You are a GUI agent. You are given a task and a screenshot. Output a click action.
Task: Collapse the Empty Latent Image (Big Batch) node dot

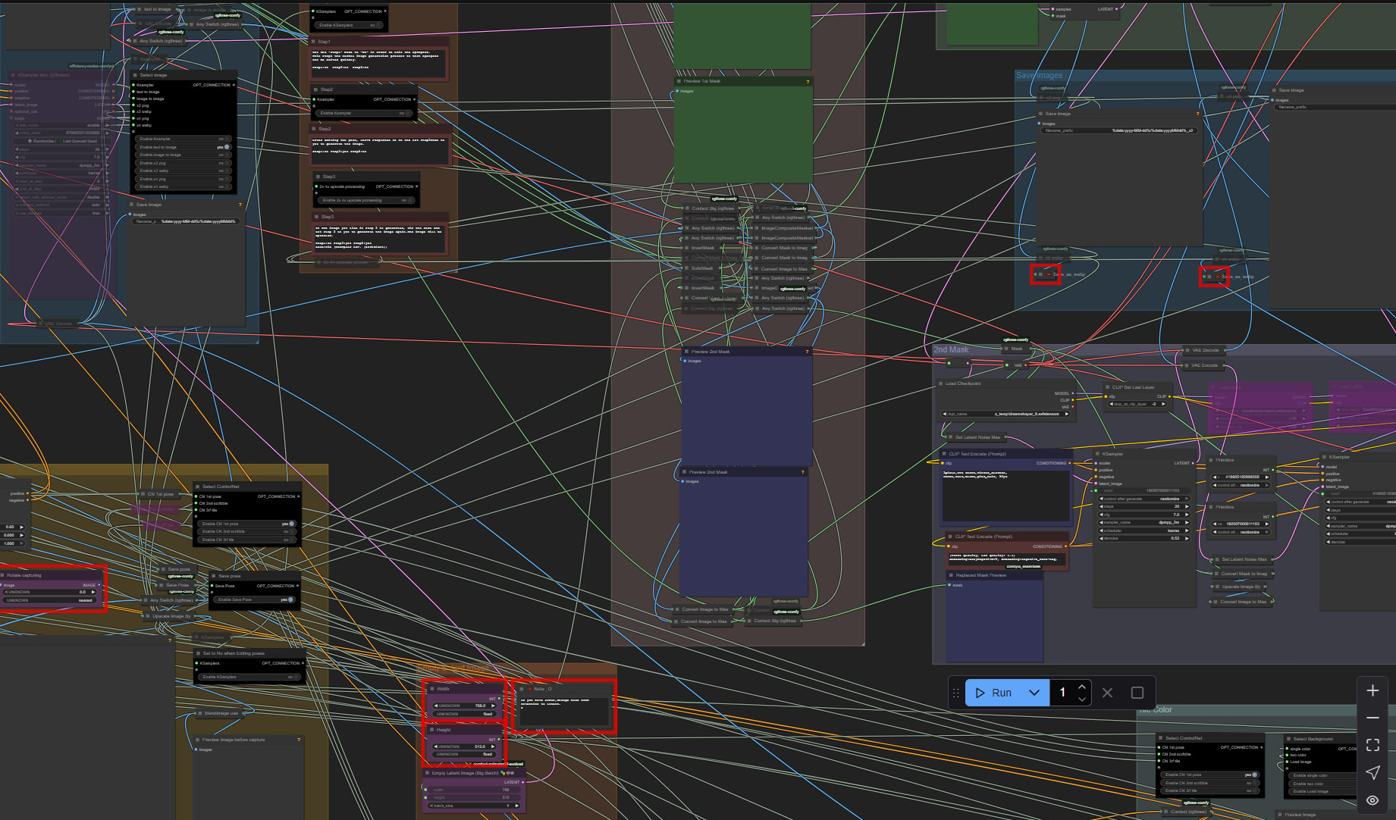point(427,773)
